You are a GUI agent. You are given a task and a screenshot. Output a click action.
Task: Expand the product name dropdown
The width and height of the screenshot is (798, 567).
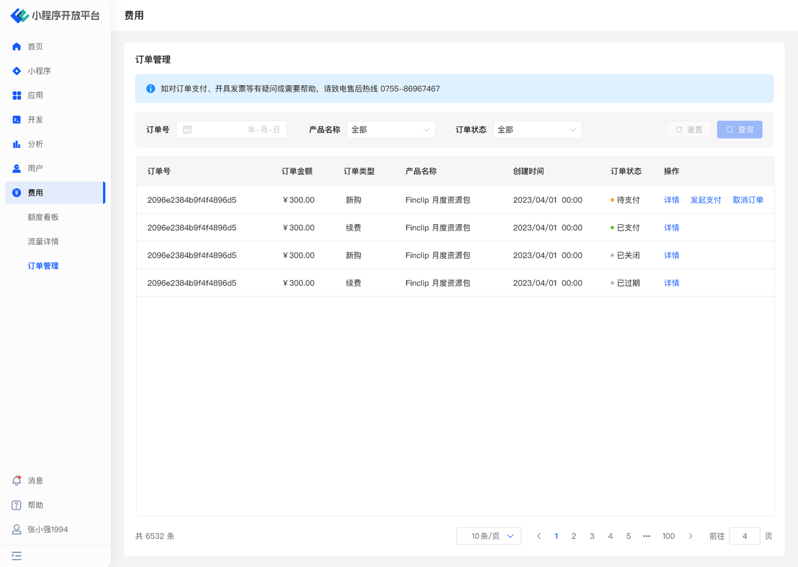tap(391, 130)
